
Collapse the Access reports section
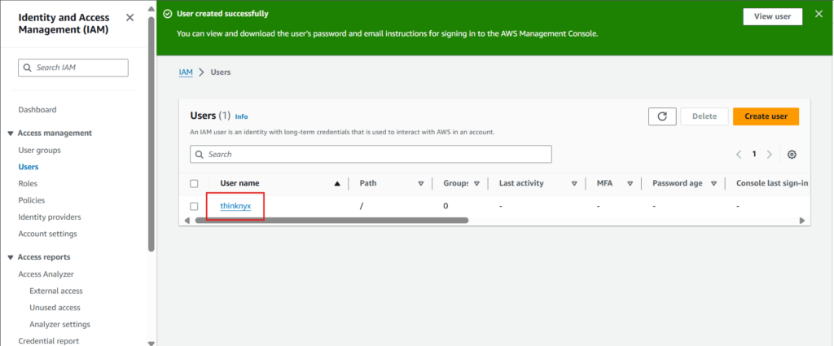coord(11,257)
